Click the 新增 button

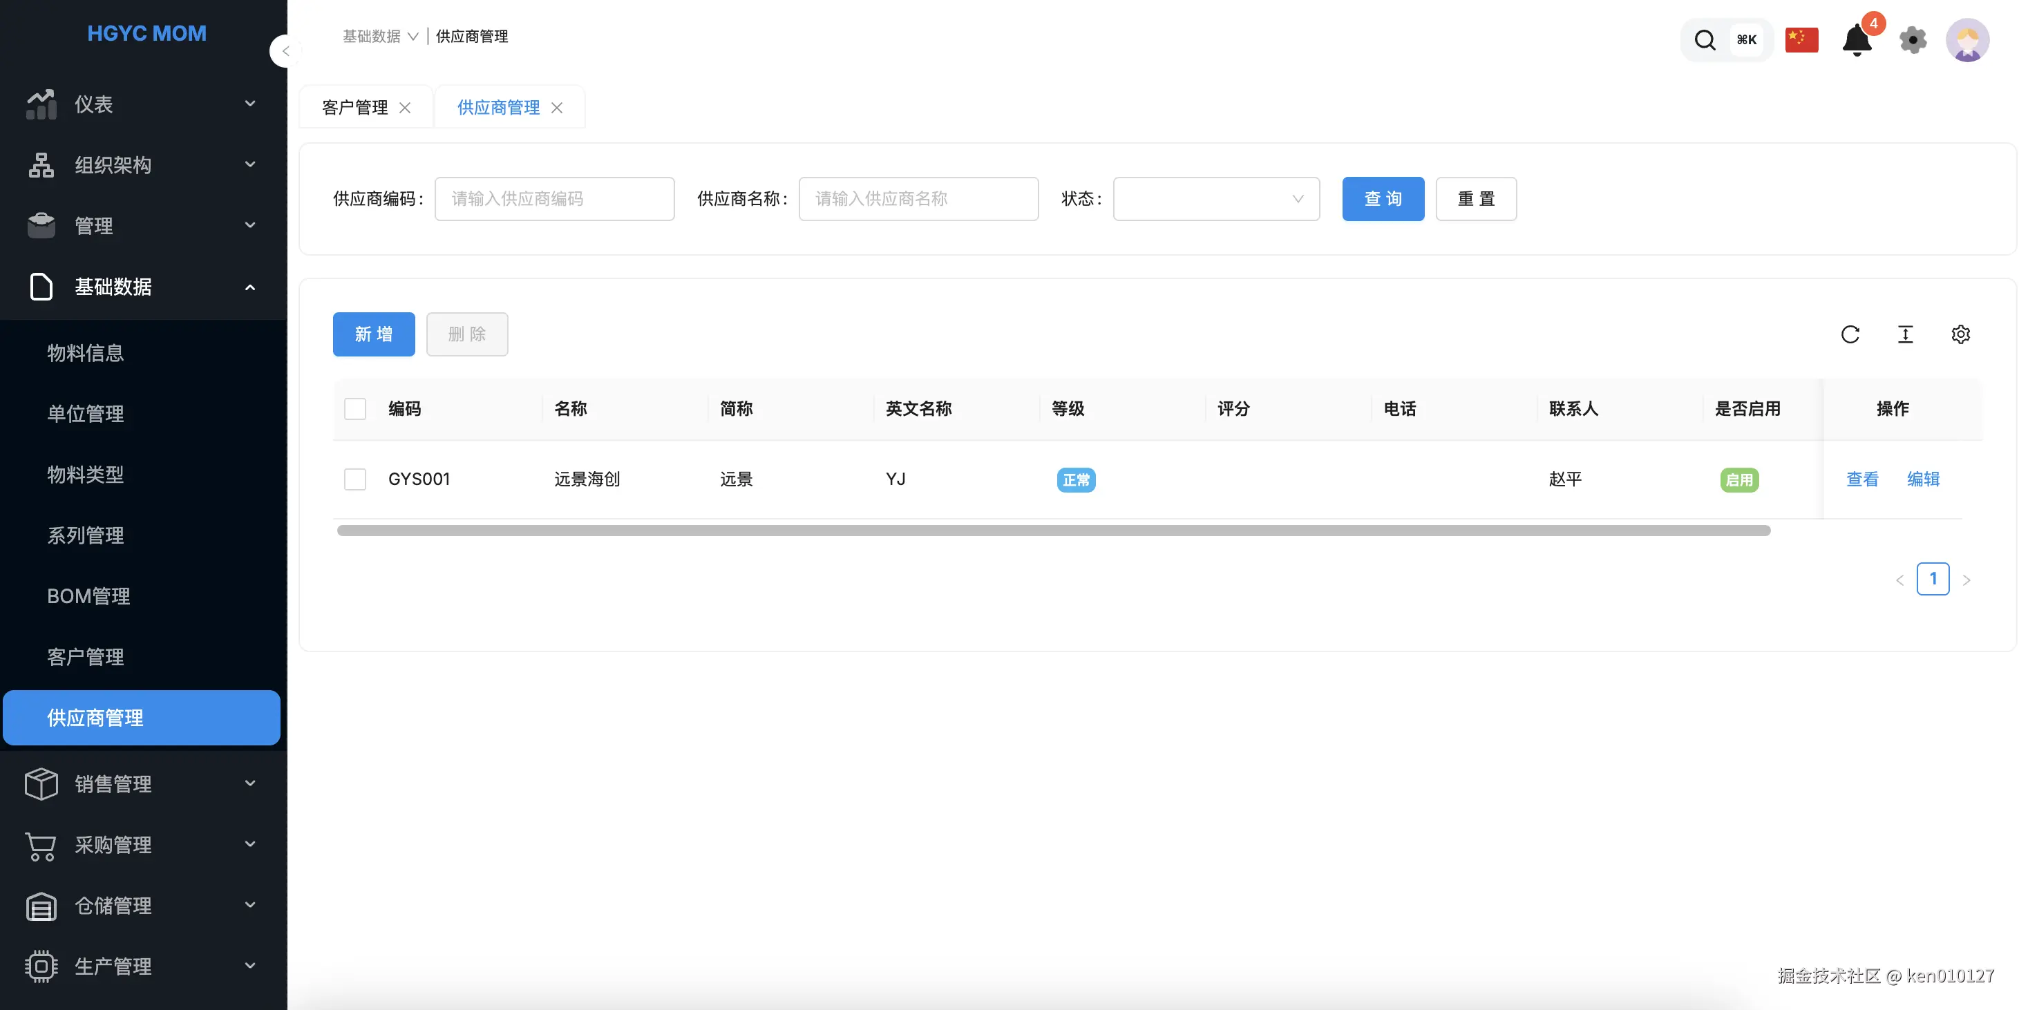click(x=374, y=334)
